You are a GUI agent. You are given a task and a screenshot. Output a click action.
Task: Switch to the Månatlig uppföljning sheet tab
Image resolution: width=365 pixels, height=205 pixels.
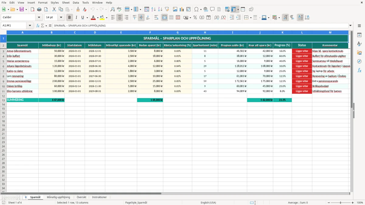tap(58, 197)
